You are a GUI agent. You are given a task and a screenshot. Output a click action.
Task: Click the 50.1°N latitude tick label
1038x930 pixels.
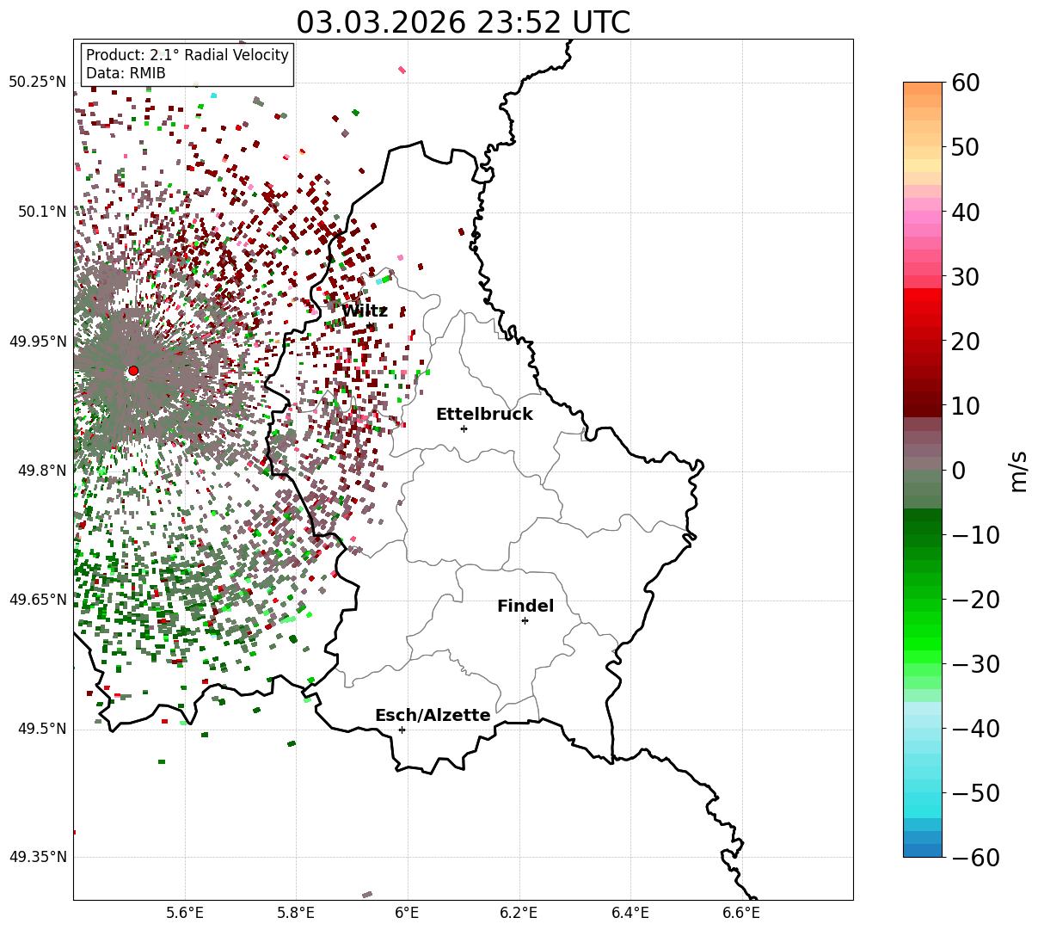(40, 212)
